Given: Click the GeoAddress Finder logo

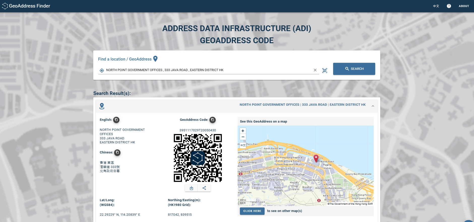Looking at the screenshot, I should [26, 6].
